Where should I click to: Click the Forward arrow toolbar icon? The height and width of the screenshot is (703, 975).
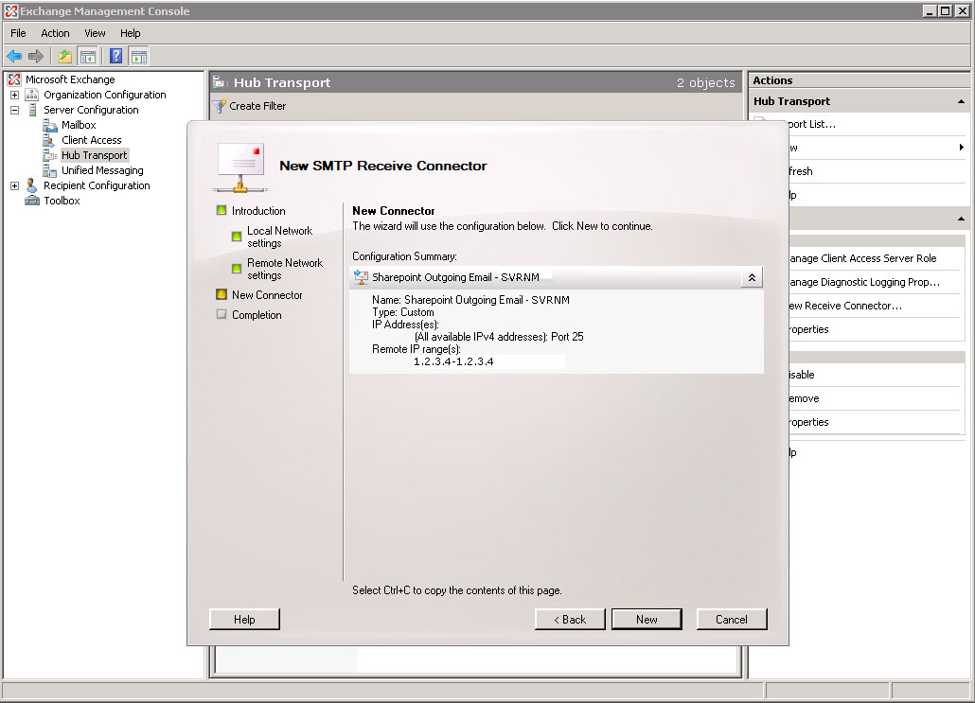[36, 57]
